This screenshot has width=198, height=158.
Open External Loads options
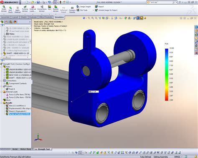[x=33, y=9]
